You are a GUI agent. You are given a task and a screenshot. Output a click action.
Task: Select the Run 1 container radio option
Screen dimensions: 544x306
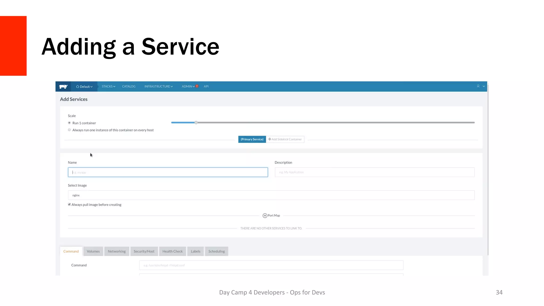pos(69,123)
